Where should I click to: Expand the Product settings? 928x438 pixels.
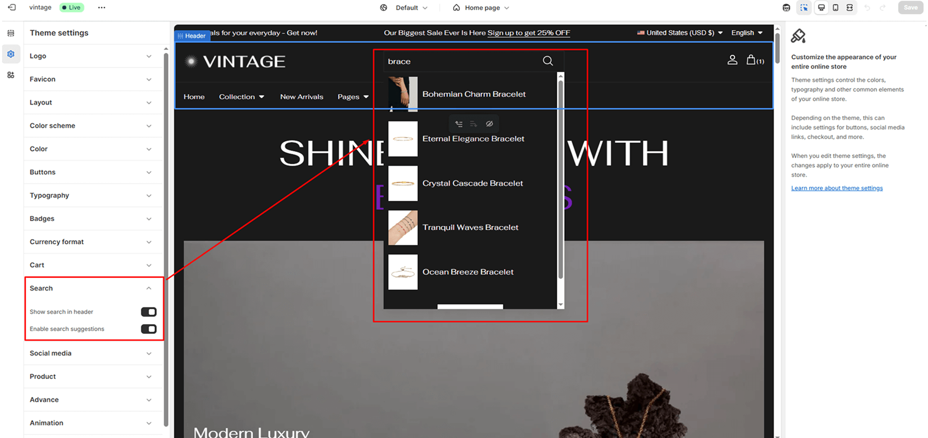click(93, 376)
